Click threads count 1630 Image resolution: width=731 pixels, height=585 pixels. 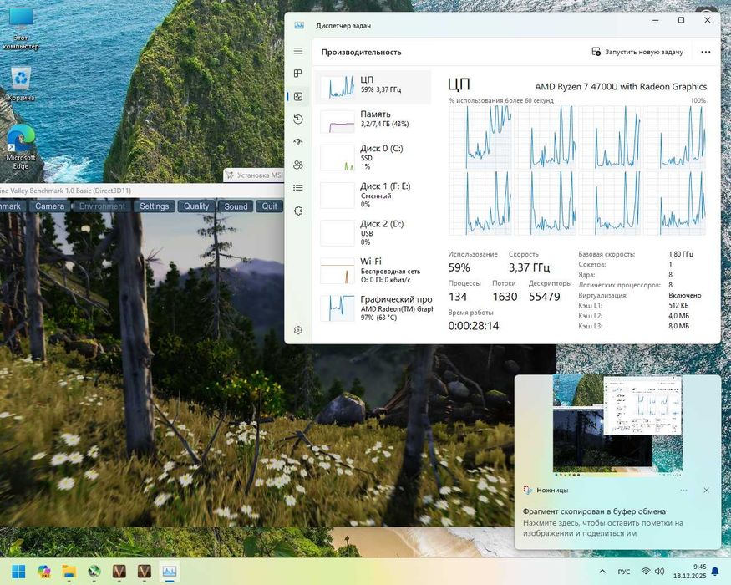click(x=505, y=297)
